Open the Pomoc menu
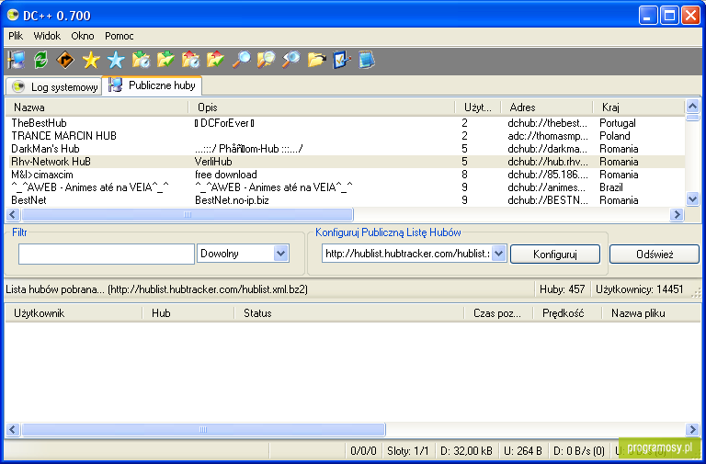 [x=120, y=36]
